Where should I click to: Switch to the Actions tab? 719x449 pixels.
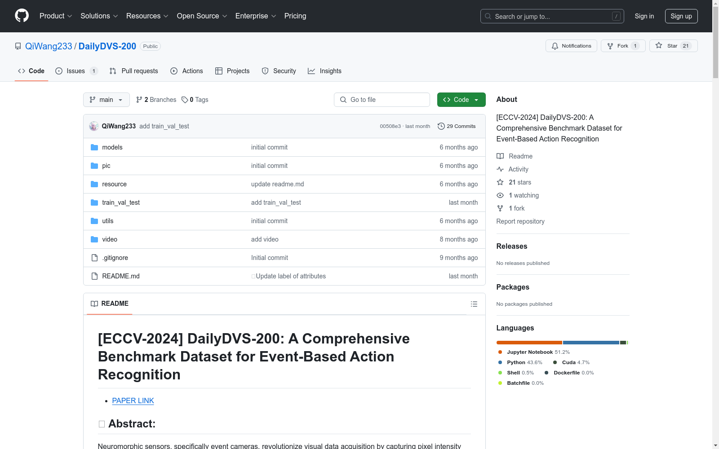[186, 71]
